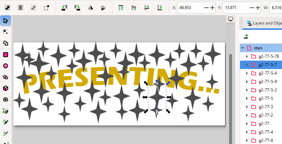
Task: Expand group g2-77
Action: tap(247, 124)
